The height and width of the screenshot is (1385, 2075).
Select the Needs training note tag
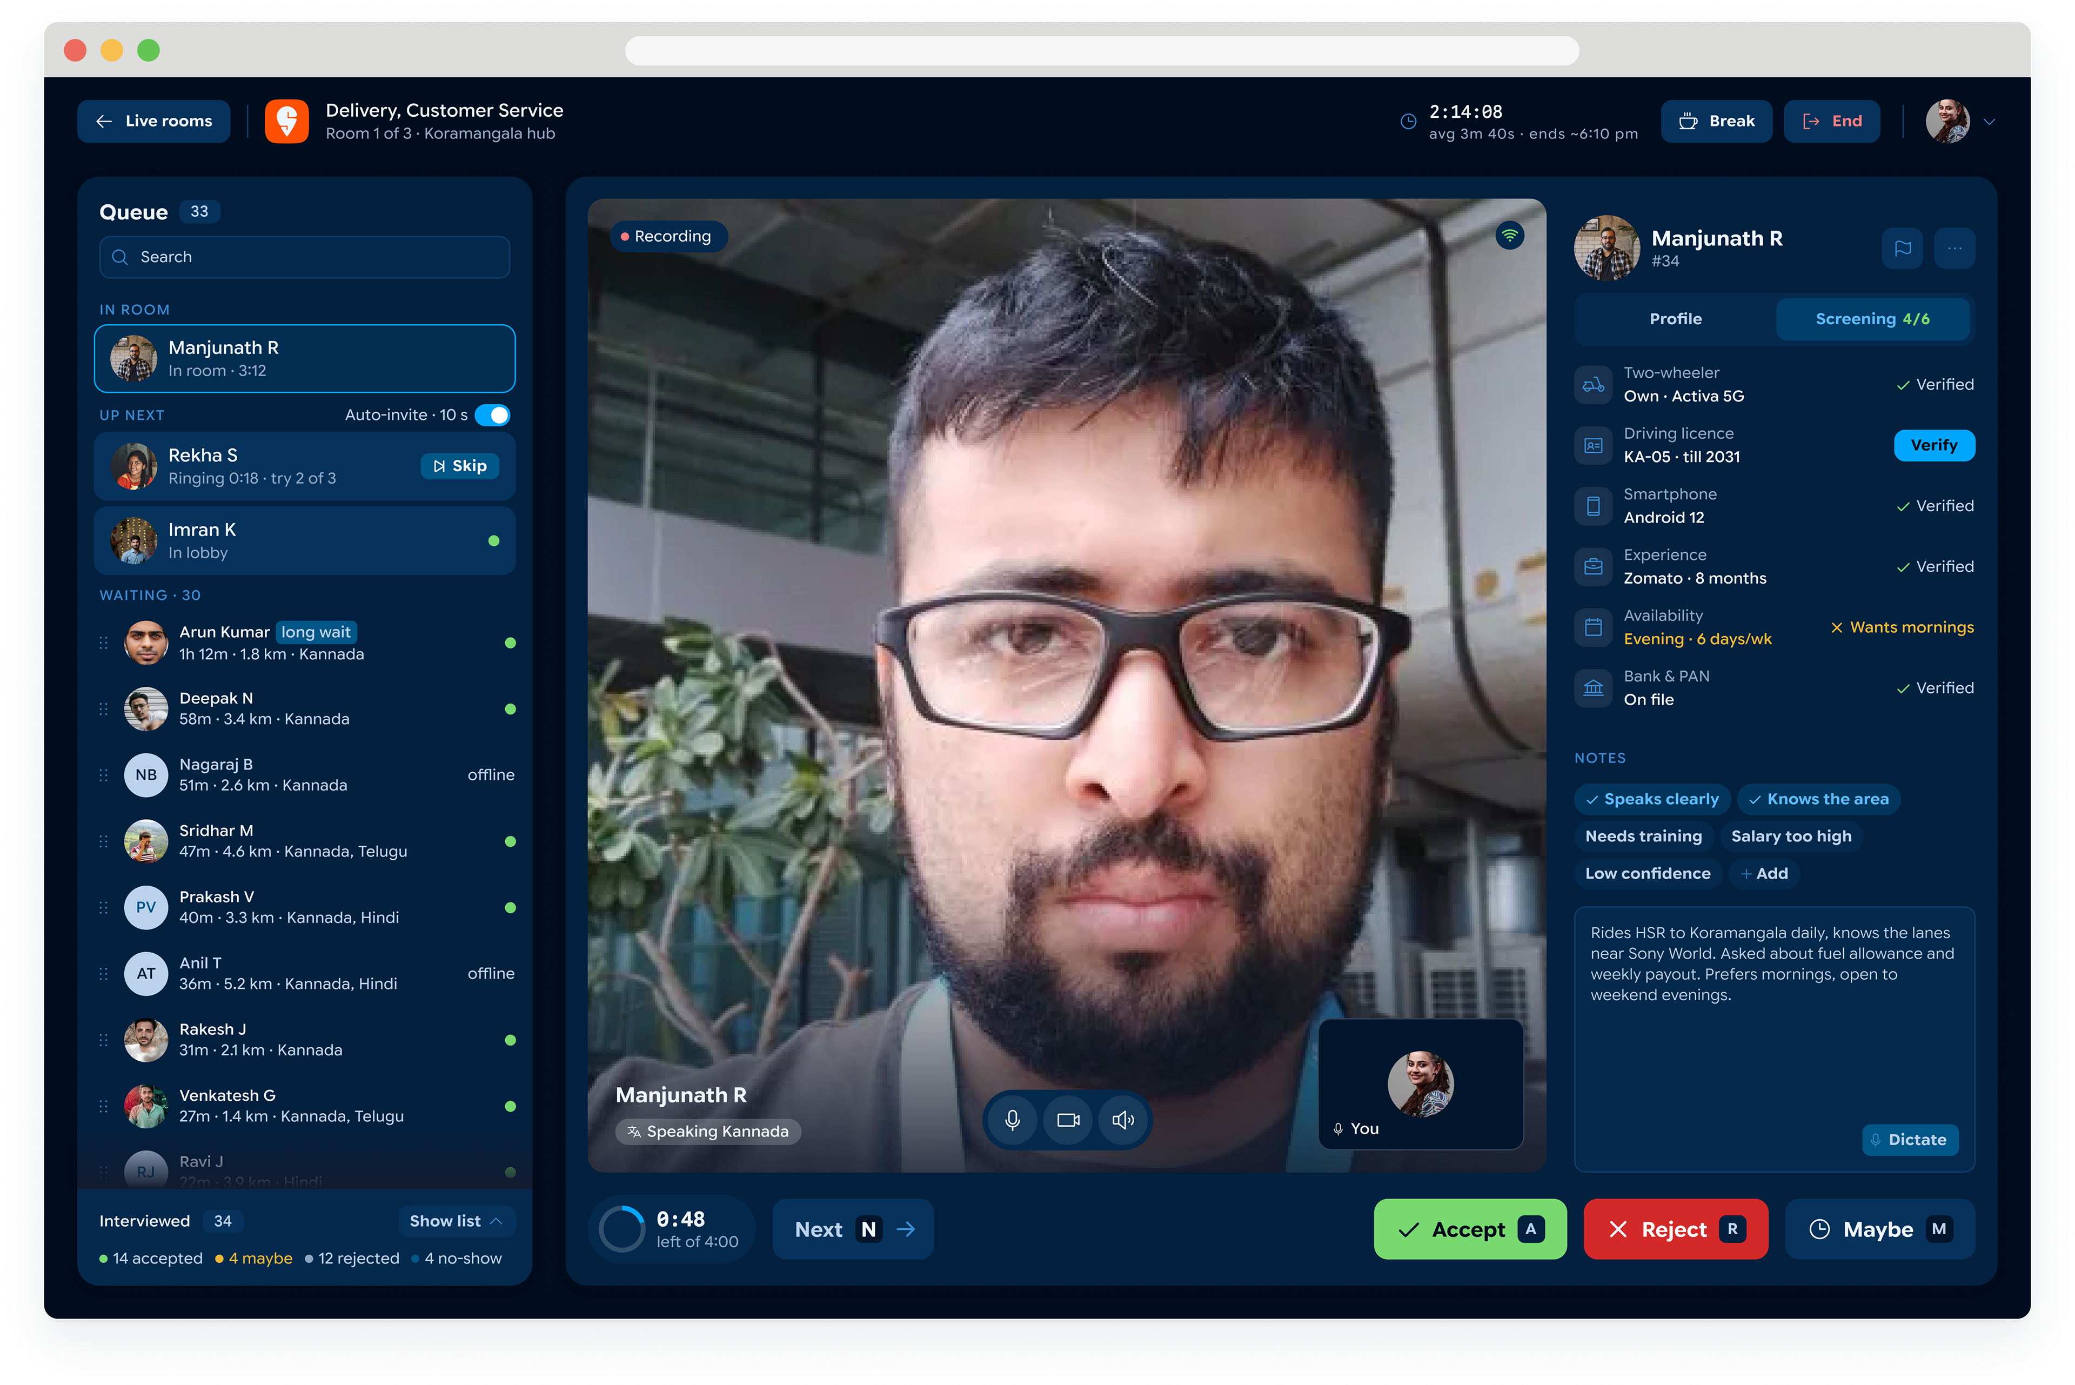pos(1643,837)
